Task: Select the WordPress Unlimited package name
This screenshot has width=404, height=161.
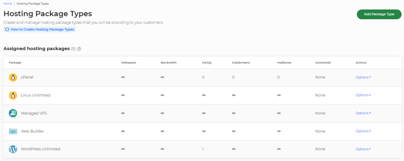Action: 40,149
